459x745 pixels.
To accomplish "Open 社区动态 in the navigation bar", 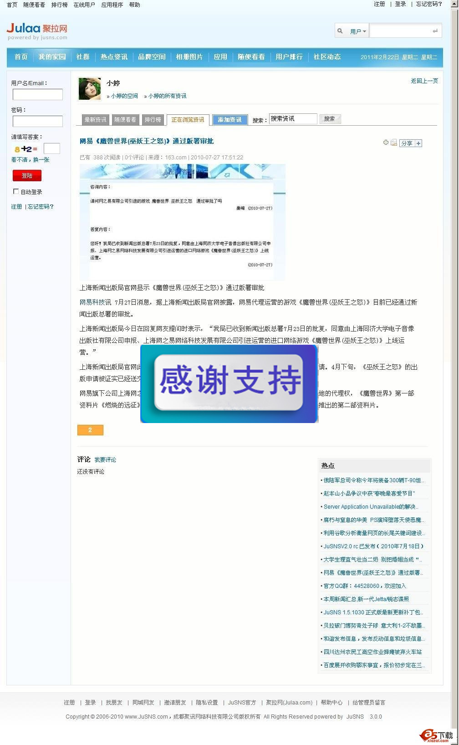I will pos(327,57).
